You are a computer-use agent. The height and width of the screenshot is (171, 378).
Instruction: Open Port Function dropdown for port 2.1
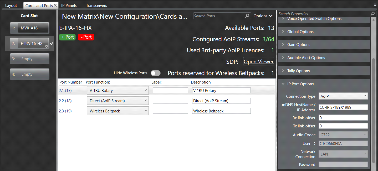tap(118, 90)
